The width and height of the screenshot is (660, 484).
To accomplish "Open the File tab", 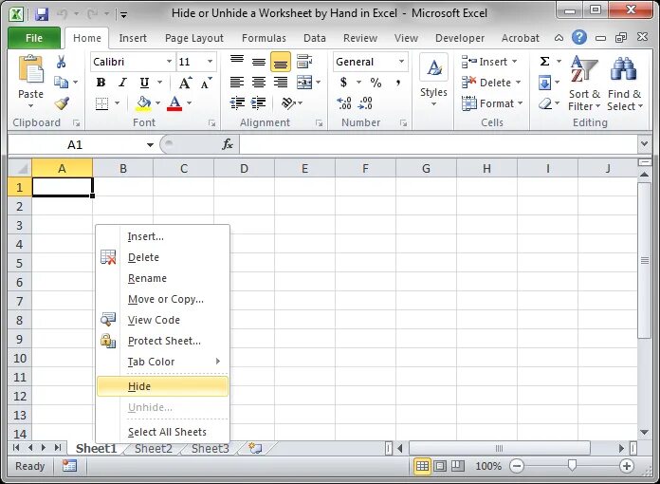I will [x=34, y=38].
